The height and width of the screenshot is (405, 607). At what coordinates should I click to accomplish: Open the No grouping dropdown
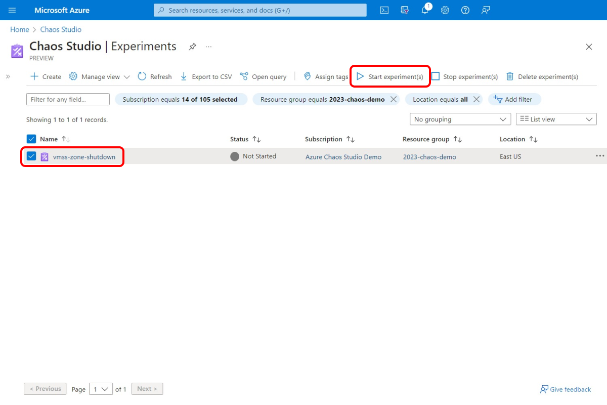tap(460, 119)
